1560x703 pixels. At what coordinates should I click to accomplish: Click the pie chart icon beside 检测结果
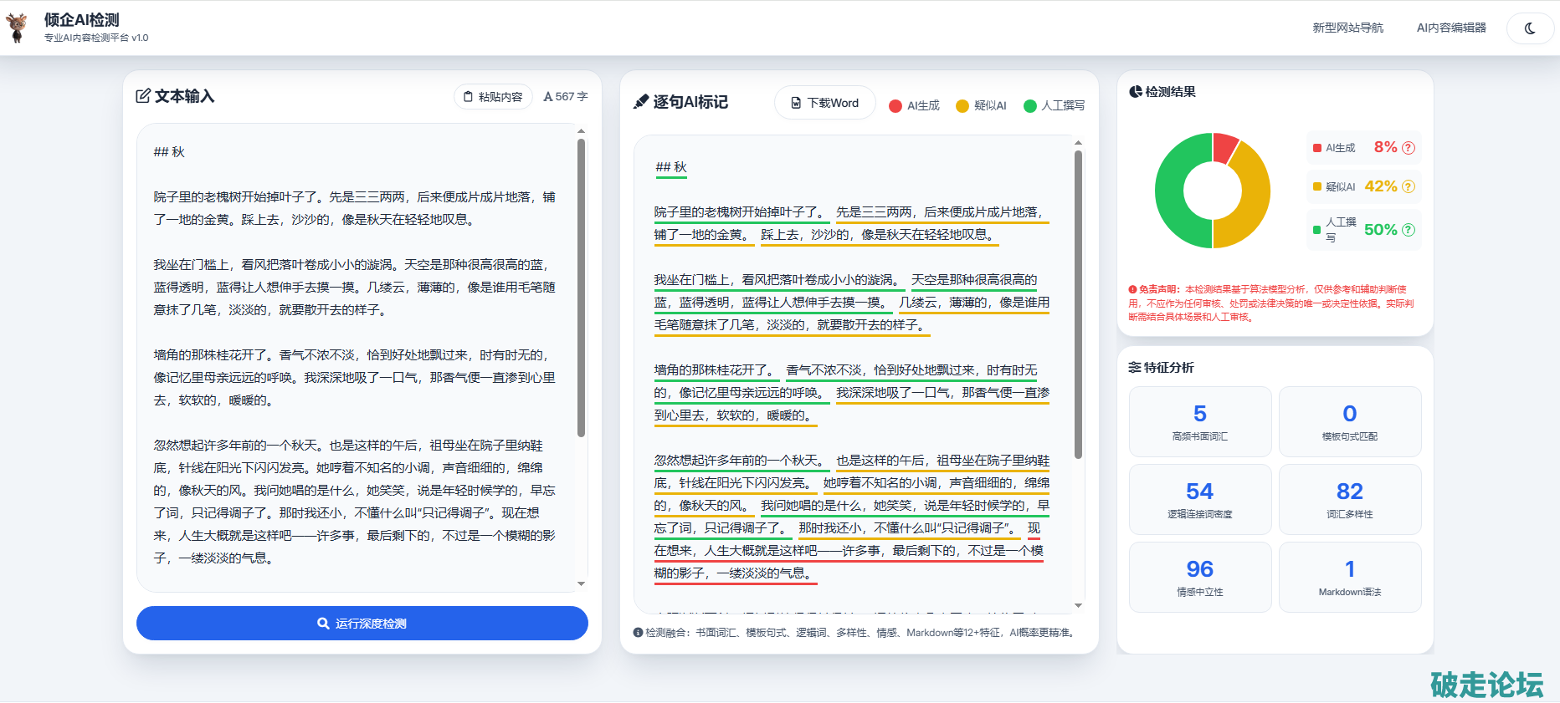click(1135, 92)
